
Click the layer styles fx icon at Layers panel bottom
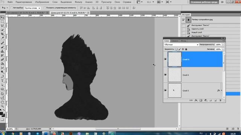(x=196, y=100)
